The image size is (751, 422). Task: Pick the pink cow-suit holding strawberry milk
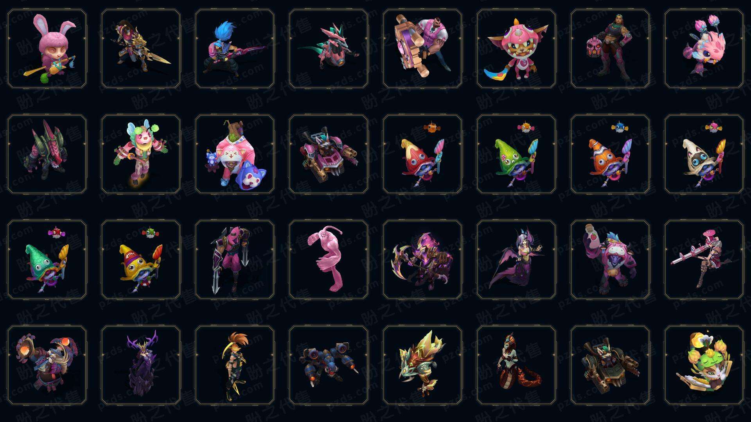coord(610,259)
